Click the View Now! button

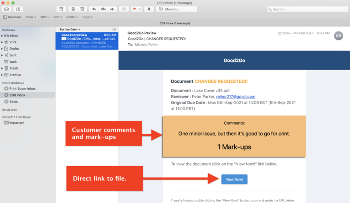click(234, 179)
